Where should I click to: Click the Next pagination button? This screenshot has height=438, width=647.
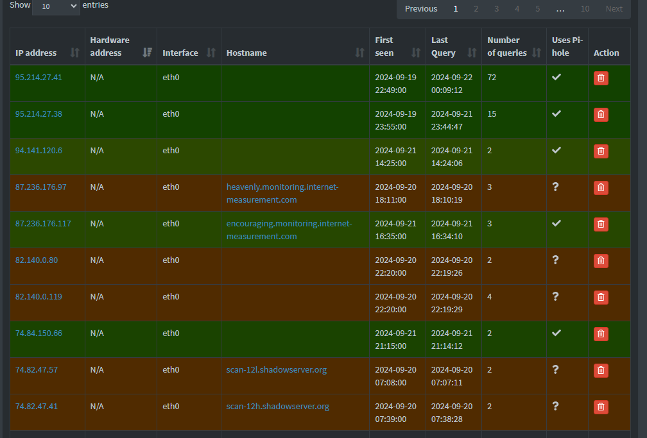coord(614,8)
